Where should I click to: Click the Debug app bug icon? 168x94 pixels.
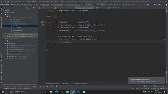[118, 5]
